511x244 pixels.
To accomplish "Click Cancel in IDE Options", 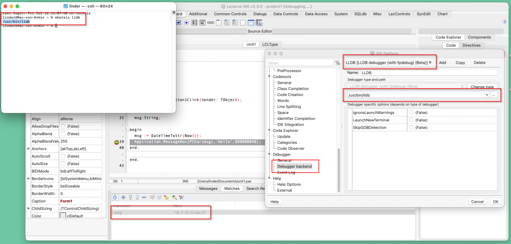I will coord(477,202).
